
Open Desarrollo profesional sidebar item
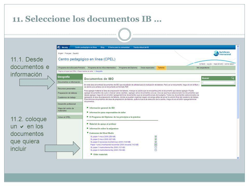click(70, 104)
